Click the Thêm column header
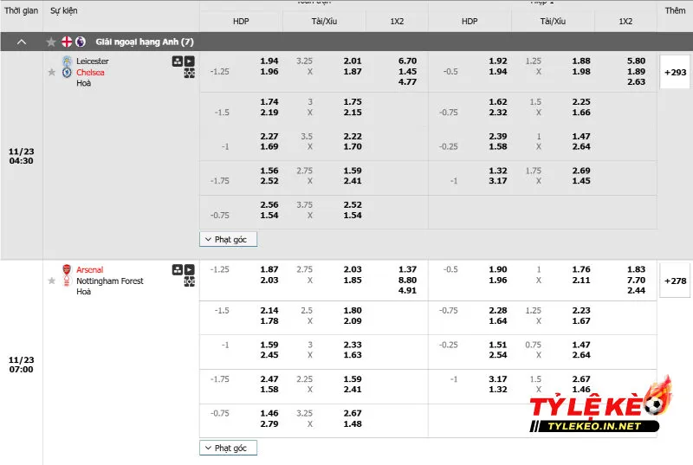The image size is (693, 465). pyautogui.click(x=675, y=11)
